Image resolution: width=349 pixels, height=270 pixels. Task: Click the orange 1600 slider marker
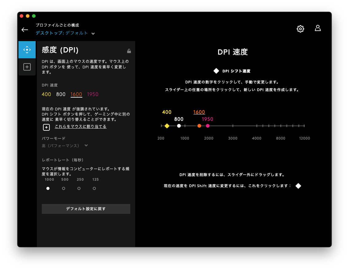pyautogui.click(x=199, y=126)
